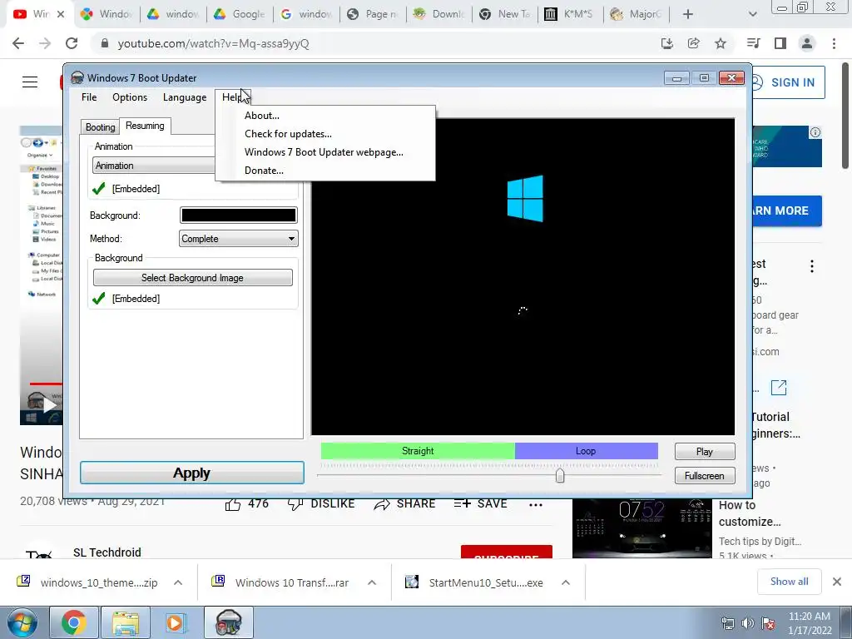852x639 pixels.
Task: Open the Options menu
Action: [130, 97]
